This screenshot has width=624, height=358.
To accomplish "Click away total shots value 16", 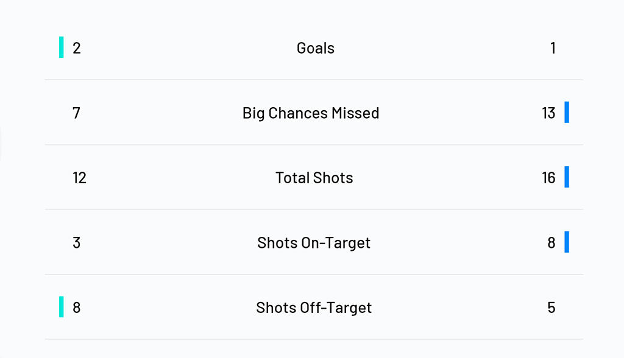I will pos(548,178).
